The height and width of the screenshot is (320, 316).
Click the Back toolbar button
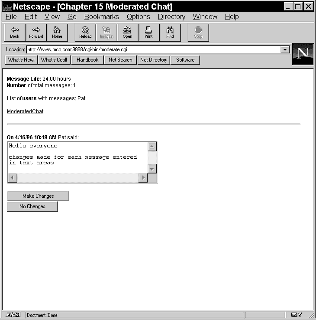click(x=15, y=33)
